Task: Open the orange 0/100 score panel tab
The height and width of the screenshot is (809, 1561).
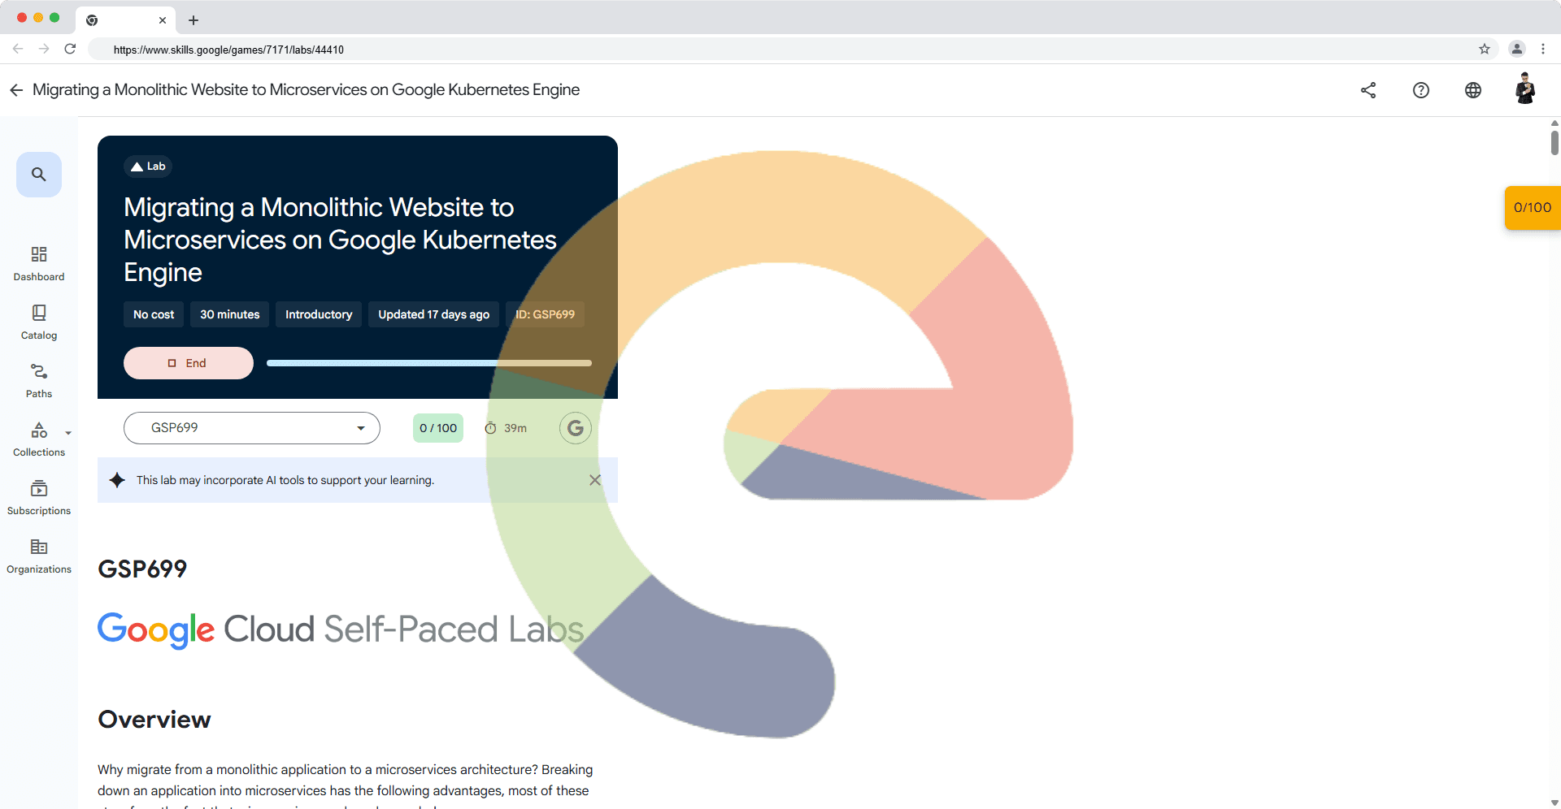Action: click(1533, 208)
